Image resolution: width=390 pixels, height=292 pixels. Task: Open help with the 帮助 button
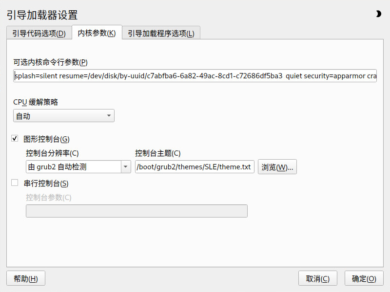26,278
